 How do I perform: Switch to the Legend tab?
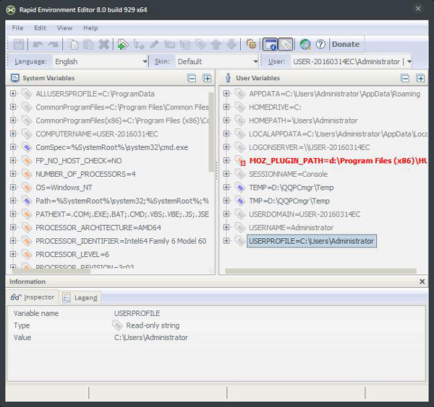[80, 297]
